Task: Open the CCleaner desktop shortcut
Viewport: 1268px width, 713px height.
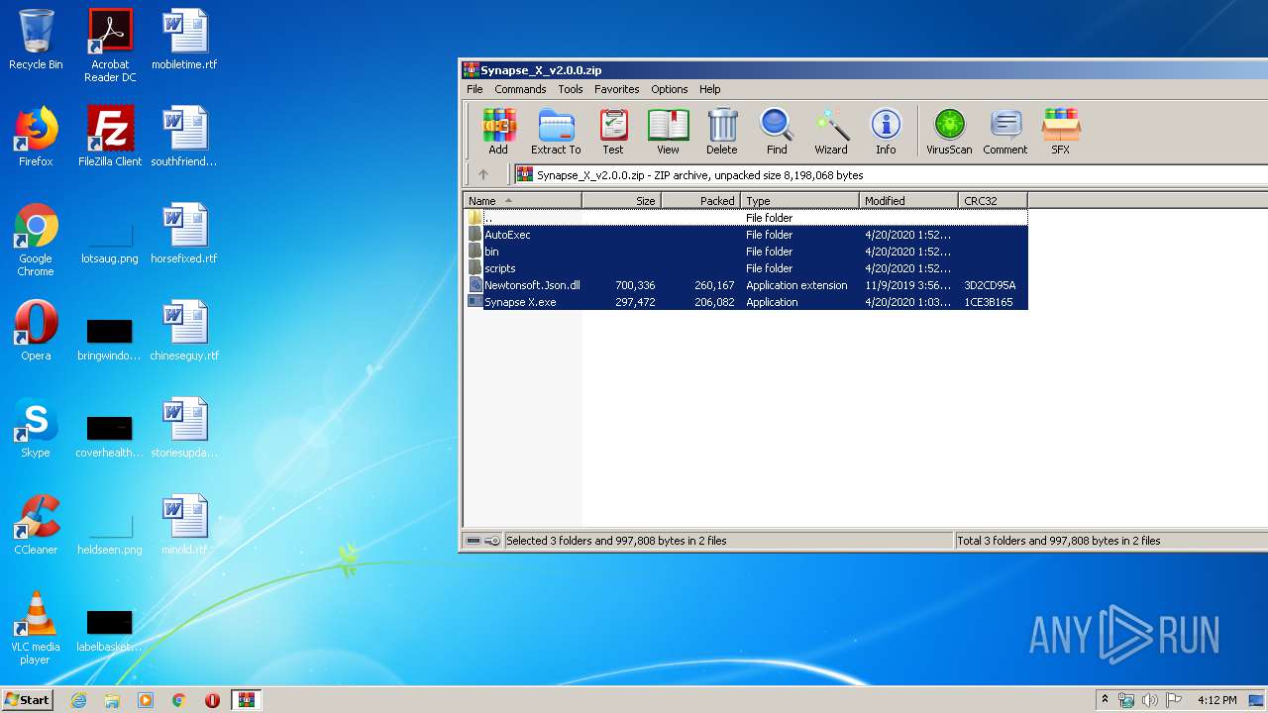Action: coord(36,525)
